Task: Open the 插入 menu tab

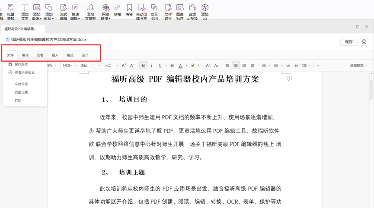Action: click(x=55, y=55)
